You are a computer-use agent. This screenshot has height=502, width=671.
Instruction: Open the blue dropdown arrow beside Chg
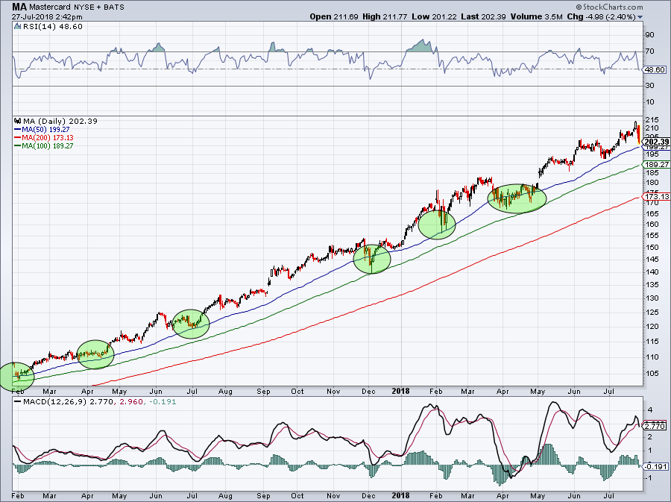(x=640, y=17)
